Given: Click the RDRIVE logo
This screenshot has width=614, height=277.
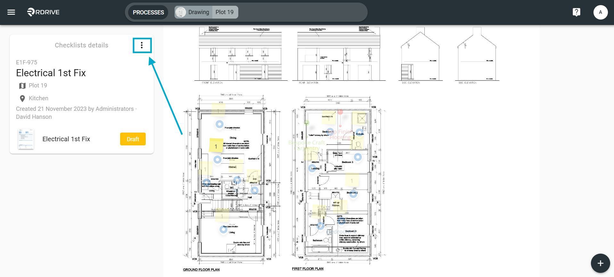Looking at the screenshot, I should [43, 12].
